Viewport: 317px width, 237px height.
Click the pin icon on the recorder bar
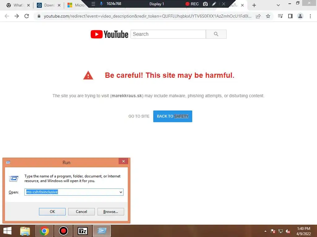(x=102, y=4)
